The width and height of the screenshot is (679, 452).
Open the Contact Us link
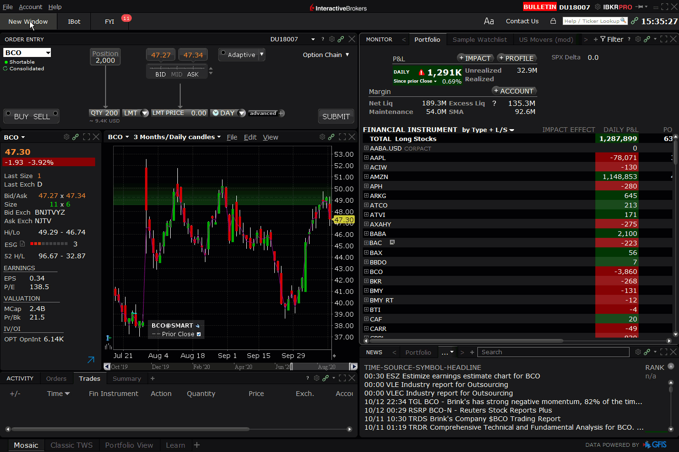(x=522, y=21)
